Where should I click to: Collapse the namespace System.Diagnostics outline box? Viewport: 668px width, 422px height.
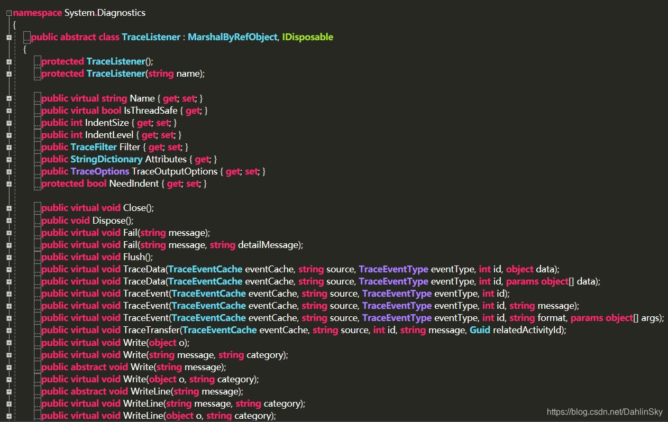click(9, 13)
